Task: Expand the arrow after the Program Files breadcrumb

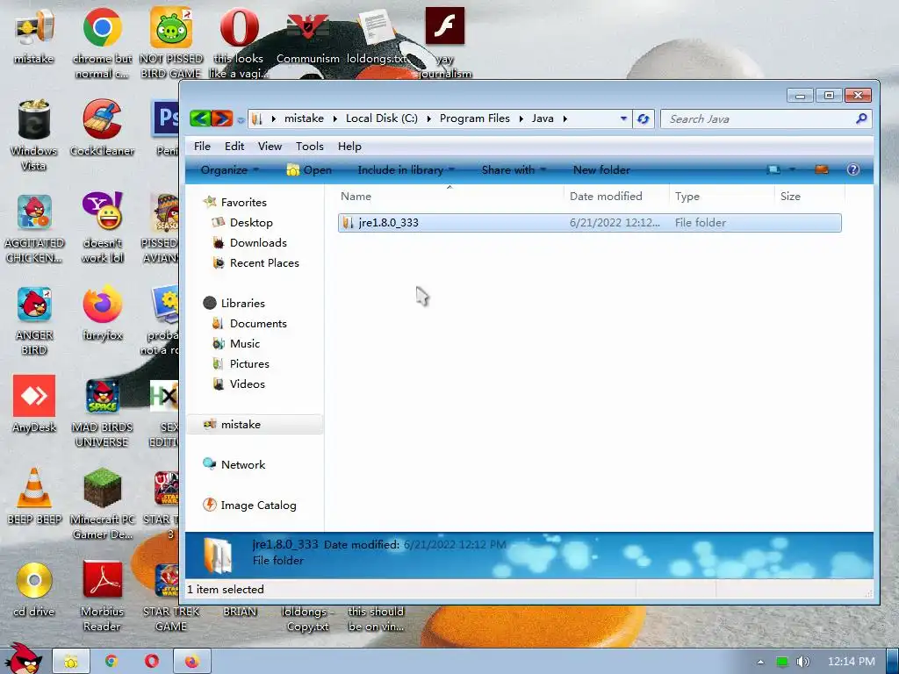Action: click(521, 118)
